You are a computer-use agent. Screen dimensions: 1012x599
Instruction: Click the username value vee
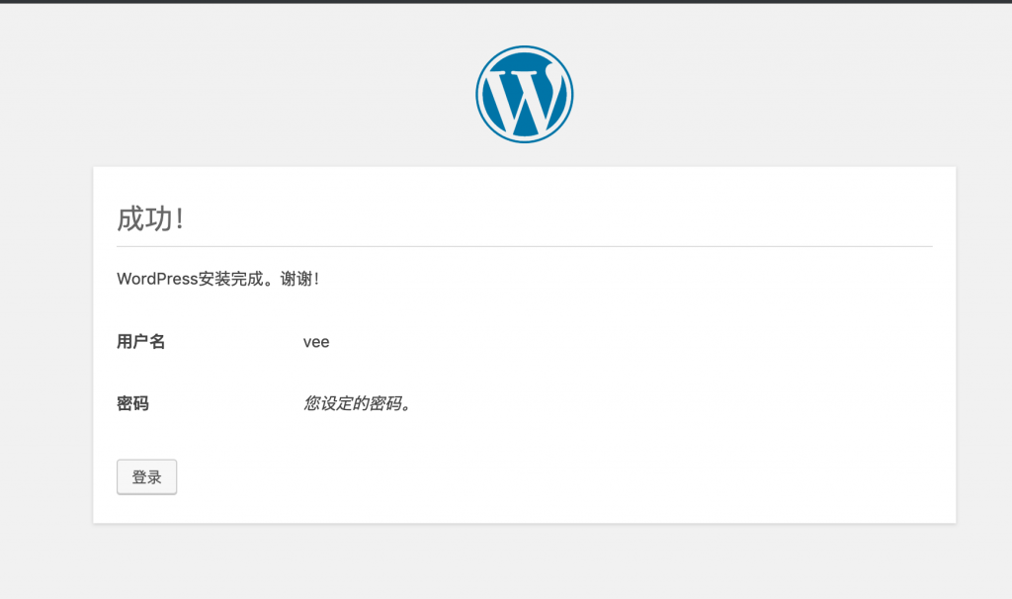316,342
